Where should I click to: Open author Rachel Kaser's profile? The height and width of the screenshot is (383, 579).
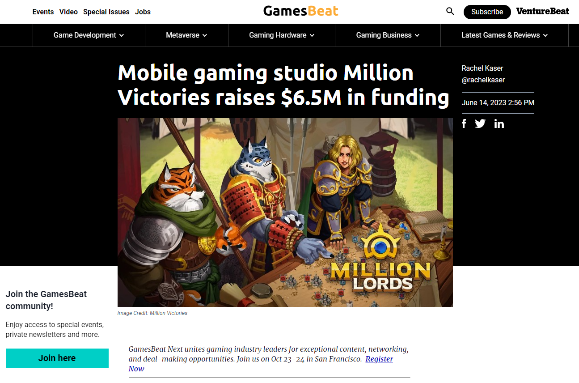(x=482, y=68)
